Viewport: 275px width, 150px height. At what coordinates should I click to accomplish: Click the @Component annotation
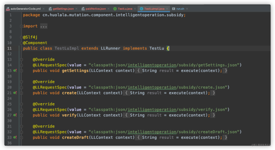tap(35, 43)
